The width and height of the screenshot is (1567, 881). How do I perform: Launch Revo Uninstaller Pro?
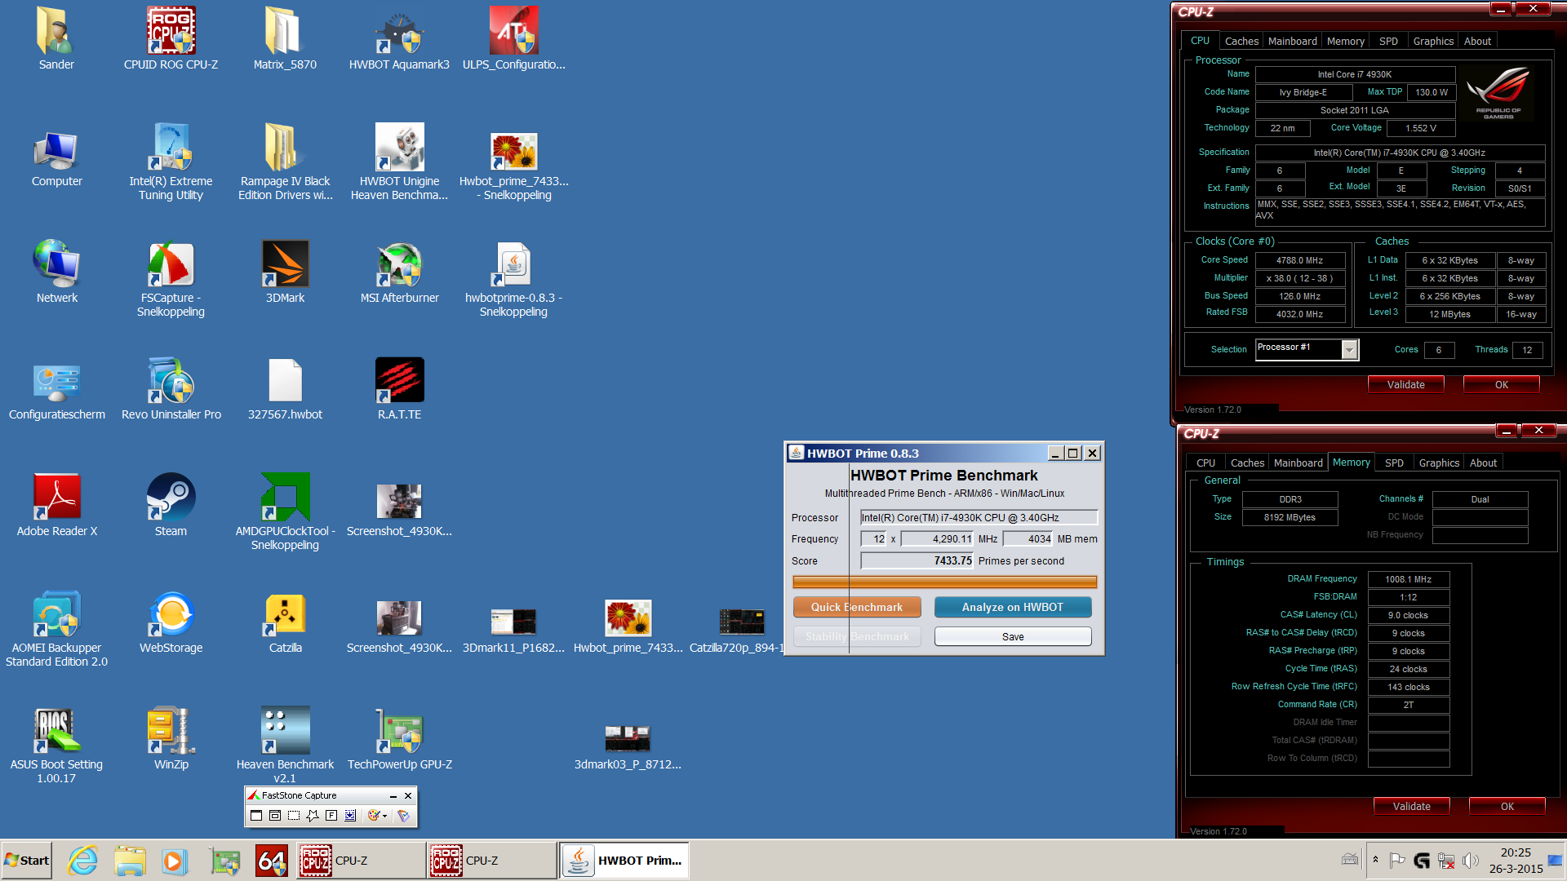point(171,388)
